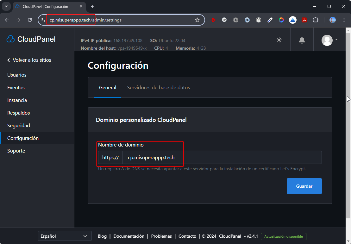Open the tab search dropdown arrow
This screenshot has width=351, height=244.
tap(6, 7)
